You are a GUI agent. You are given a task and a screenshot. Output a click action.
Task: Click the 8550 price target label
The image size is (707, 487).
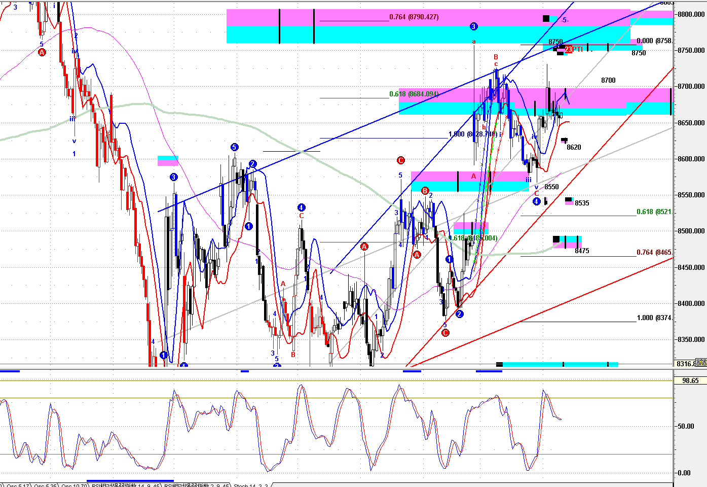pos(551,187)
